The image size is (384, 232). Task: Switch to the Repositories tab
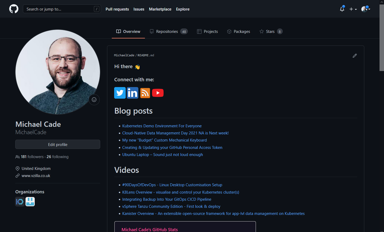[167, 31]
